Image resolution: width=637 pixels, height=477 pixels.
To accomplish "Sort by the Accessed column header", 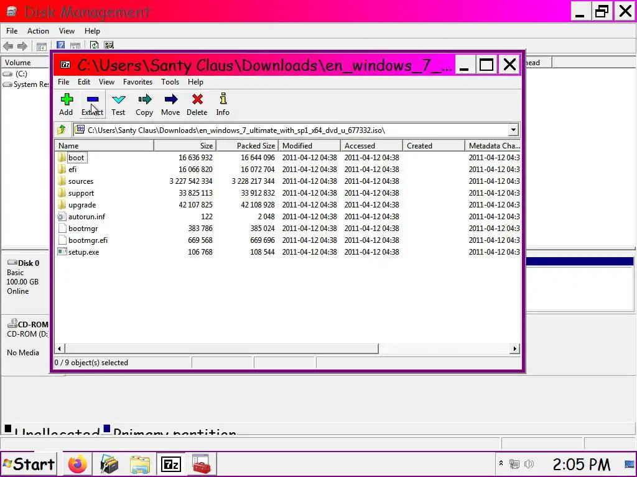I will tap(371, 145).
